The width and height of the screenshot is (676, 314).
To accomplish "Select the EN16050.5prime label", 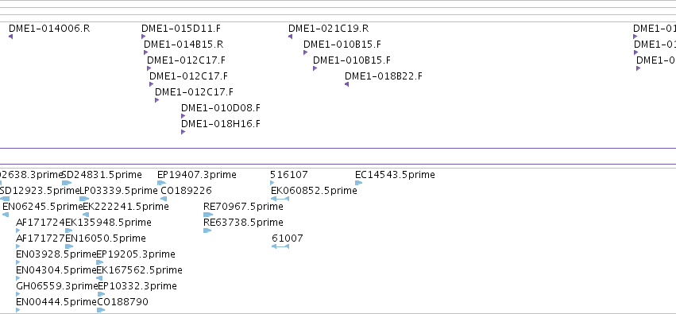I will click(106, 238).
